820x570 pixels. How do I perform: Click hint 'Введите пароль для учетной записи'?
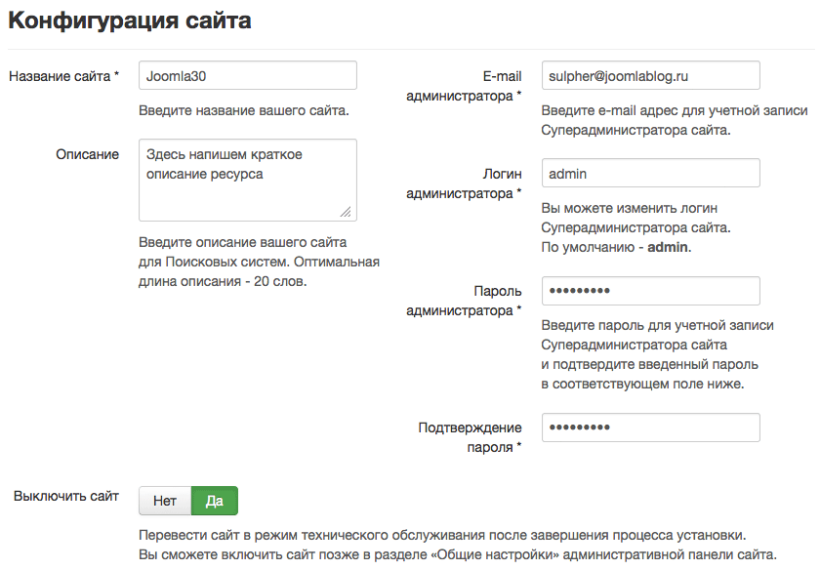[657, 325]
